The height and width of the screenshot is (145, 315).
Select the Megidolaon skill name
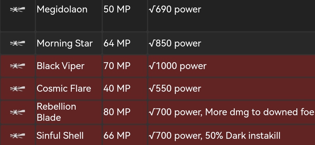point(62,9)
